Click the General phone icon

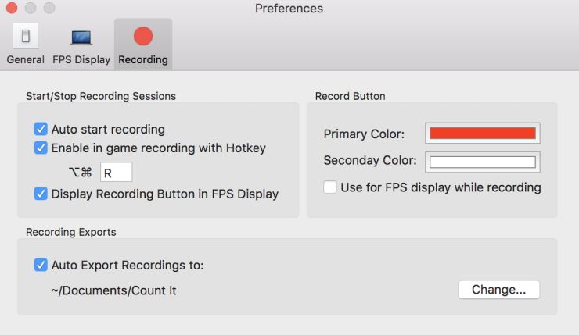[26, 37]
